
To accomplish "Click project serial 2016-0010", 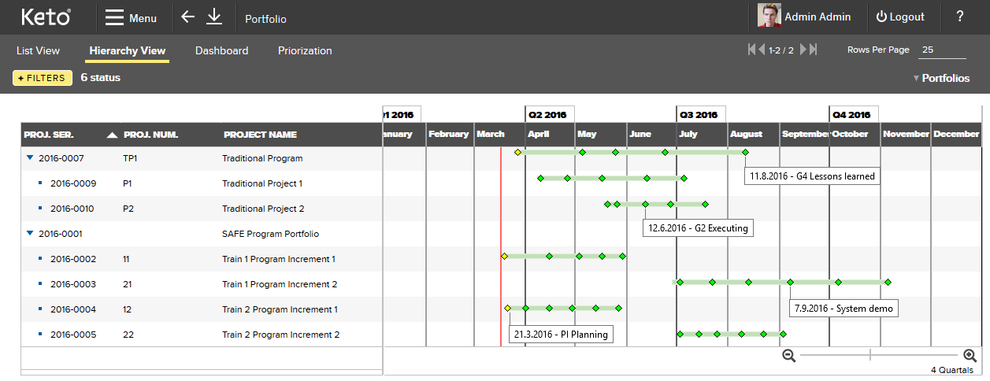I will pos(72,209).
